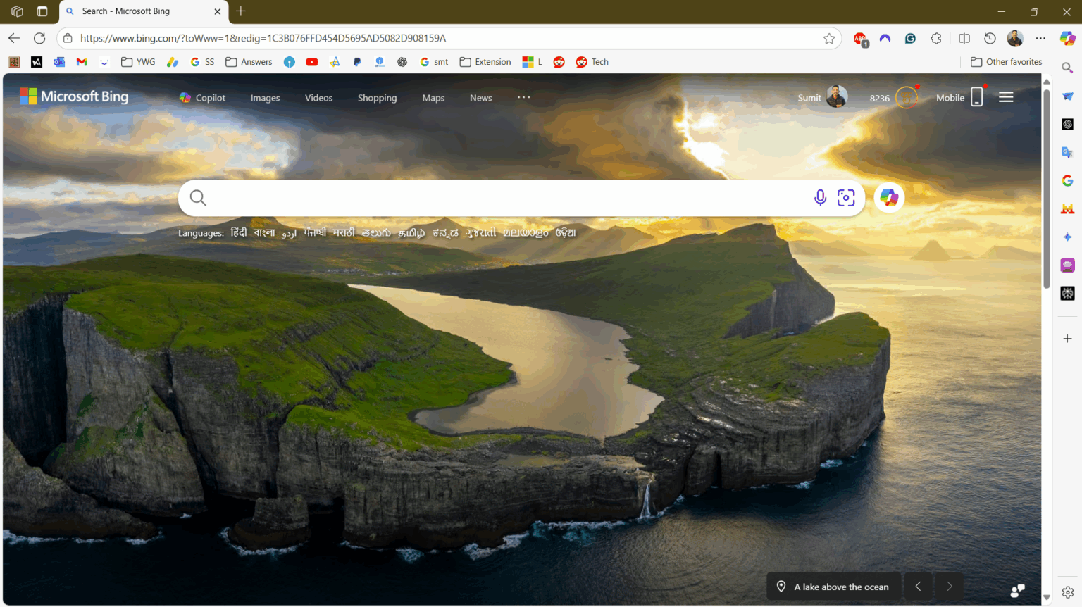Open the hamburger menu in the top right
Image resolution: width=1082 pixels, height=607 pixels.
[1006, 97]
